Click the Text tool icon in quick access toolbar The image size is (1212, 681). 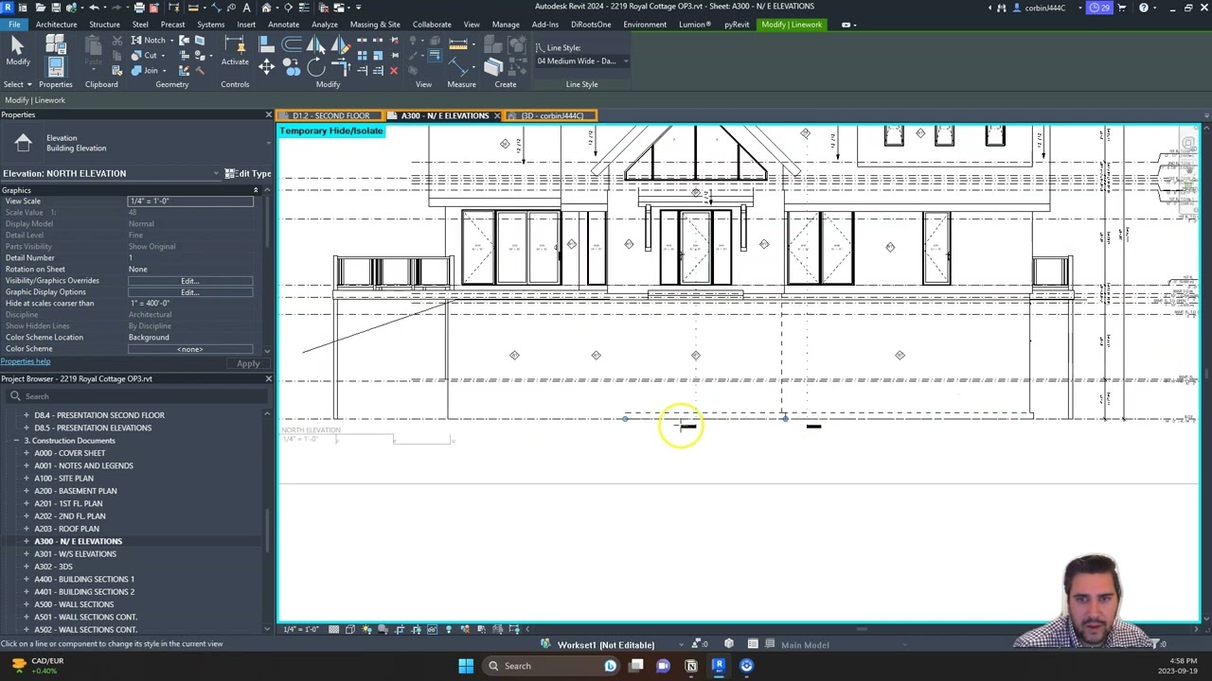click(246, 7)
